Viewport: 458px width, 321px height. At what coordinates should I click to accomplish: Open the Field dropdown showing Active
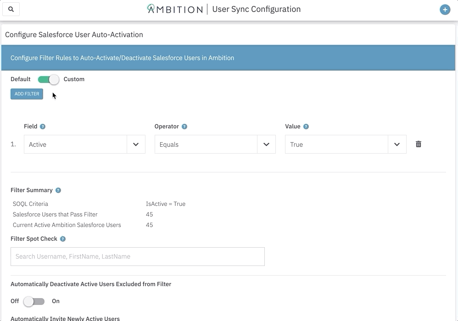tap(84, 144)
